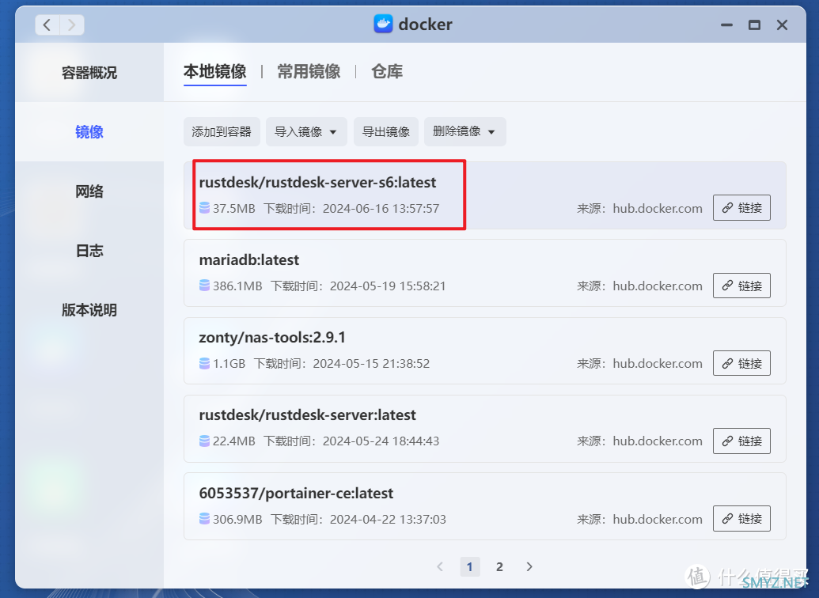
Task: Minimize the docker window
Action: (726, 25)
